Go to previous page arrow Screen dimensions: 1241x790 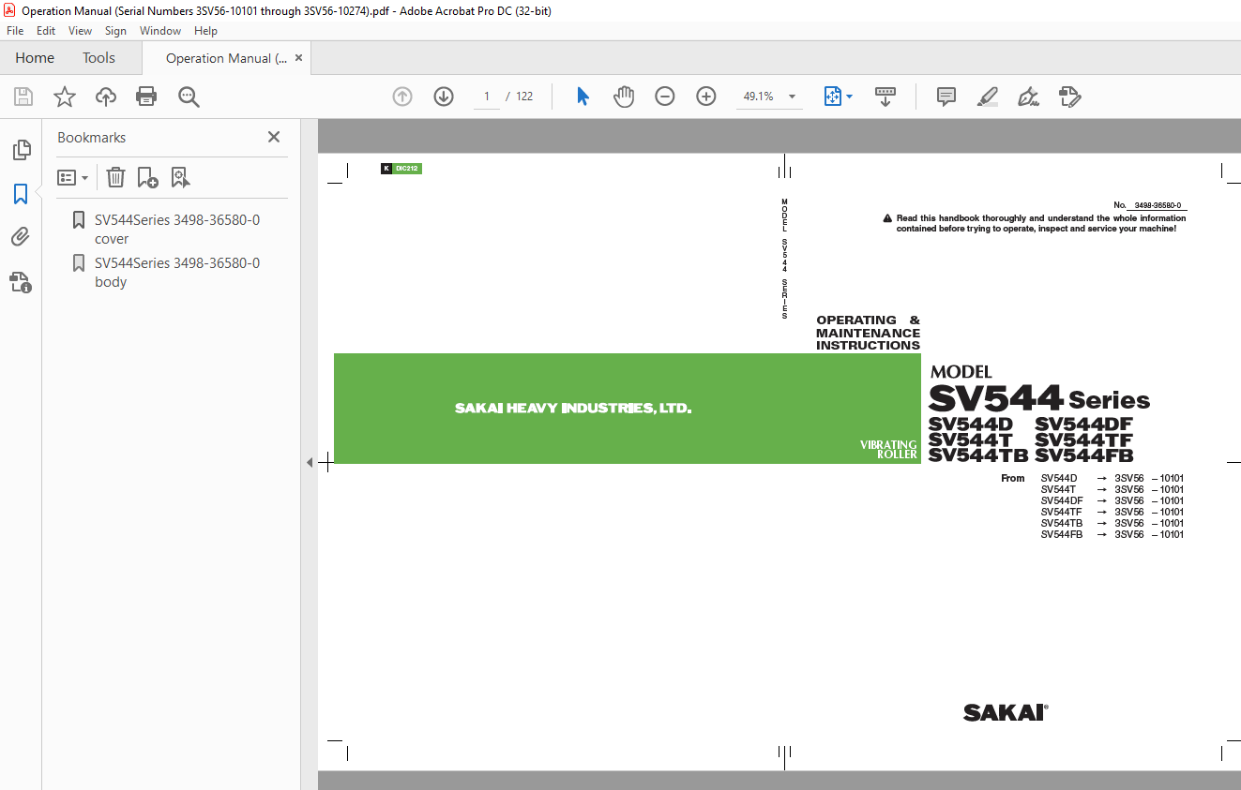(402, 97)
